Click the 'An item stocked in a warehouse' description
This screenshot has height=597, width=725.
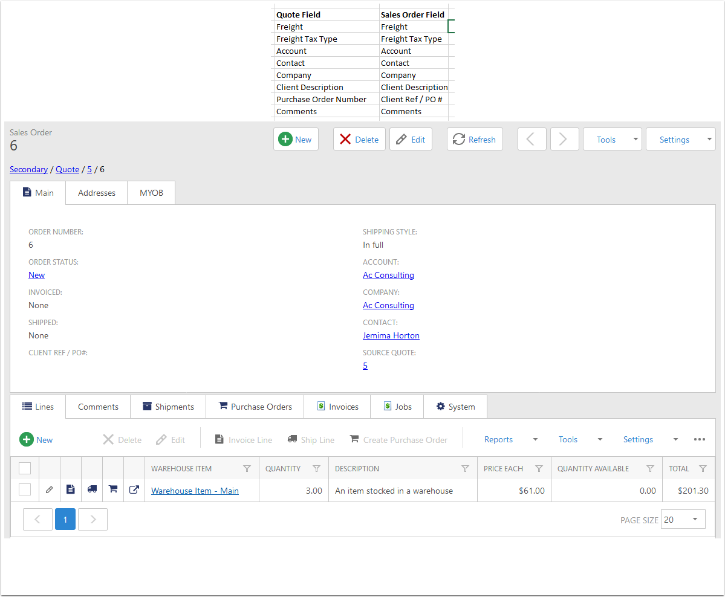pyautogui.click(x=394, y=491)
